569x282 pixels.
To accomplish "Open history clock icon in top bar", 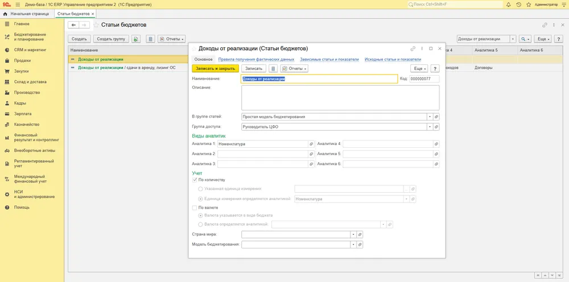I will click(x=518, y=5).
